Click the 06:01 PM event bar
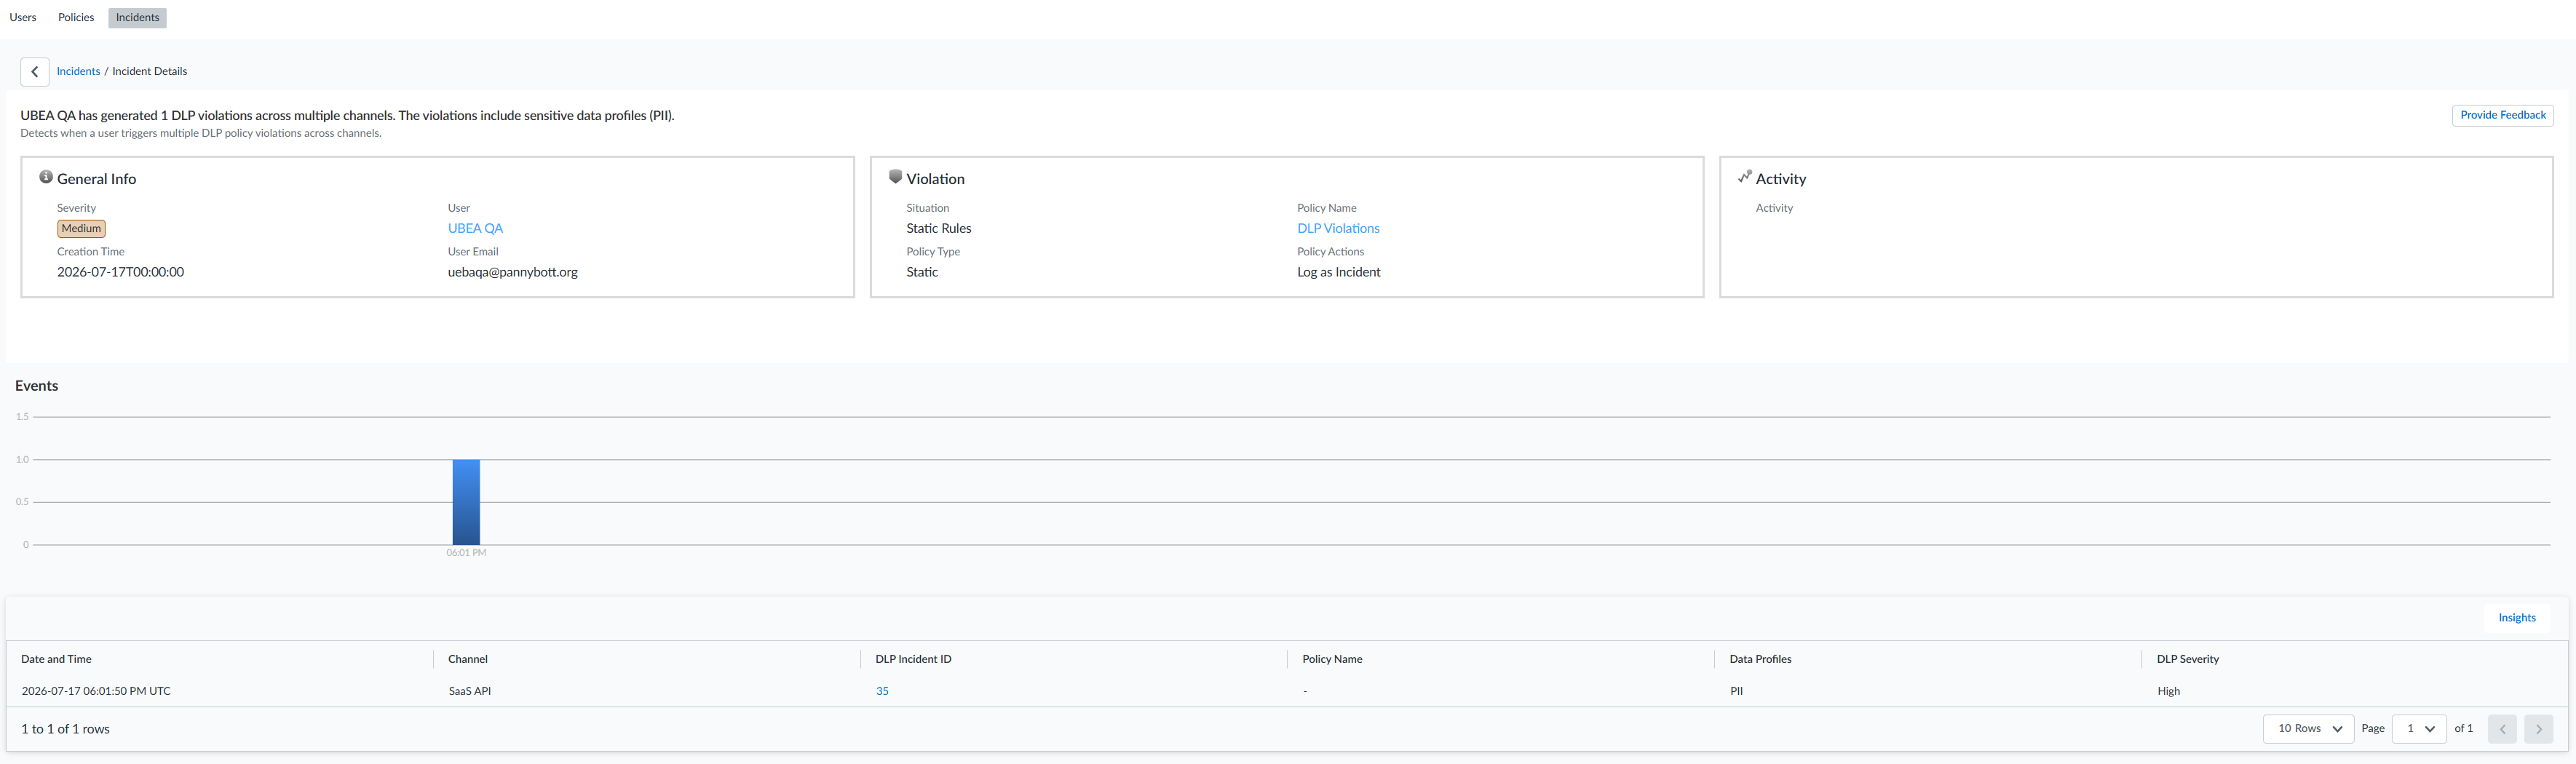2576x764 pixels. pyautogui.click(x=466, y=502)
